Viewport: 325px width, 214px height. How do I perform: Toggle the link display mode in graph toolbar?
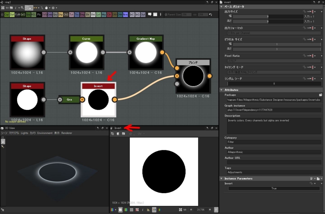[x=36, y=8]
